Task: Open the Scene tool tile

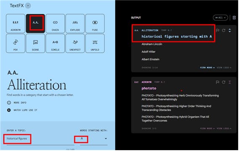Action: pyautogui.click(x=35, y=43)
